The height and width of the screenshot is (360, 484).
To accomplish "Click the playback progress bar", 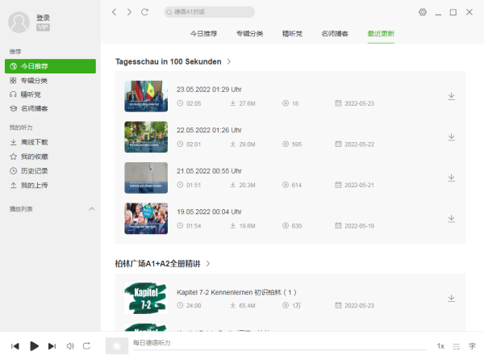I will point(280,350).
